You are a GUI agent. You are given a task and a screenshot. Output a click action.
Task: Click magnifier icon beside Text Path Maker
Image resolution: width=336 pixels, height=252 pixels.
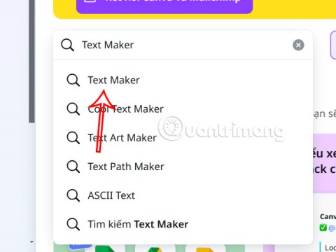tap(73, 167)
